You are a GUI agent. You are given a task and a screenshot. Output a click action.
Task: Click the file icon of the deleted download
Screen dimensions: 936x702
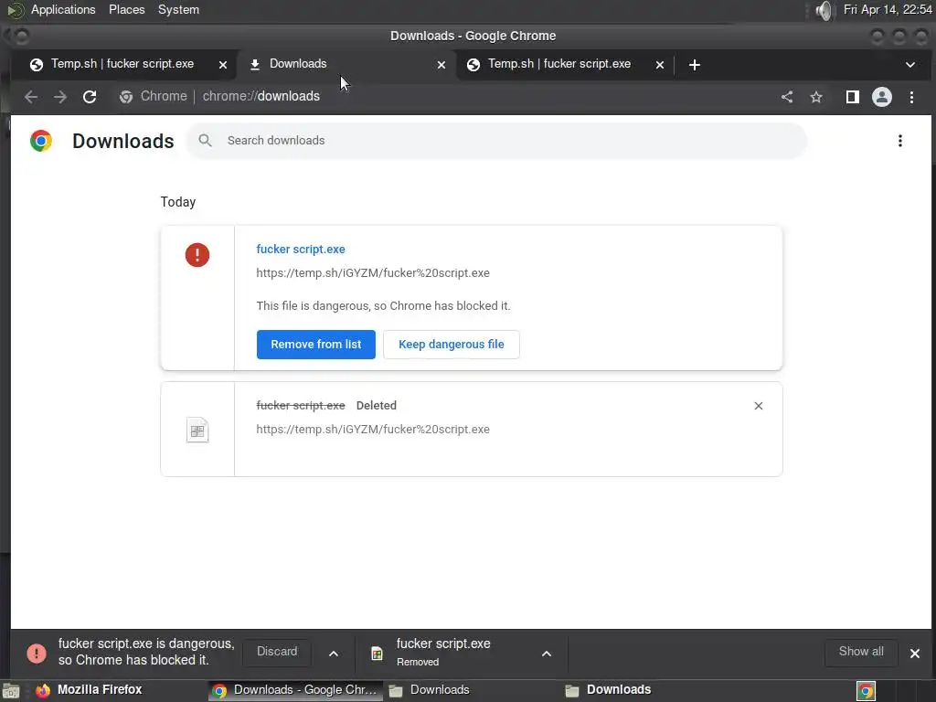point(197,430)
